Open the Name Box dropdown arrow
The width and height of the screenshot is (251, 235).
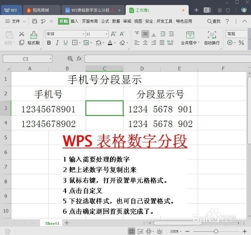click(x=50, y=59)
